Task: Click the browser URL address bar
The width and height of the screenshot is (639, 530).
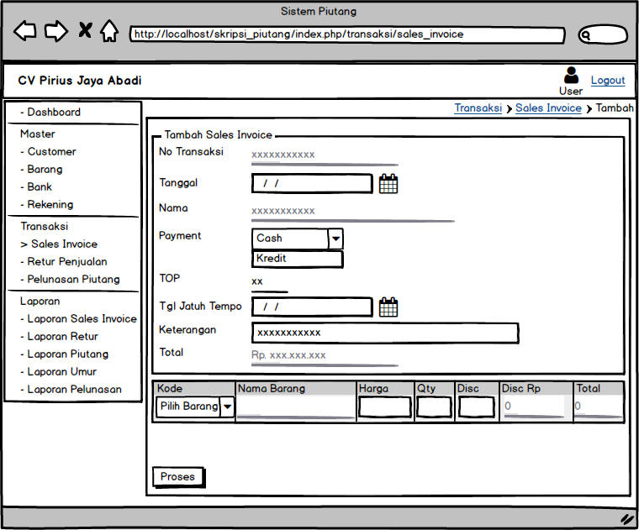Action: click(x=347, y=34)
